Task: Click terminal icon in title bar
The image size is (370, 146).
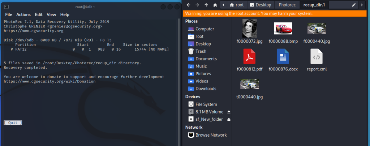Action: click(7, 7)
